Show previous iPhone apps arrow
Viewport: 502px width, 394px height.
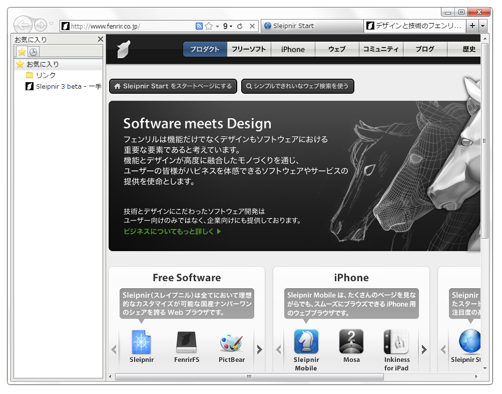[x=279, y=349]
